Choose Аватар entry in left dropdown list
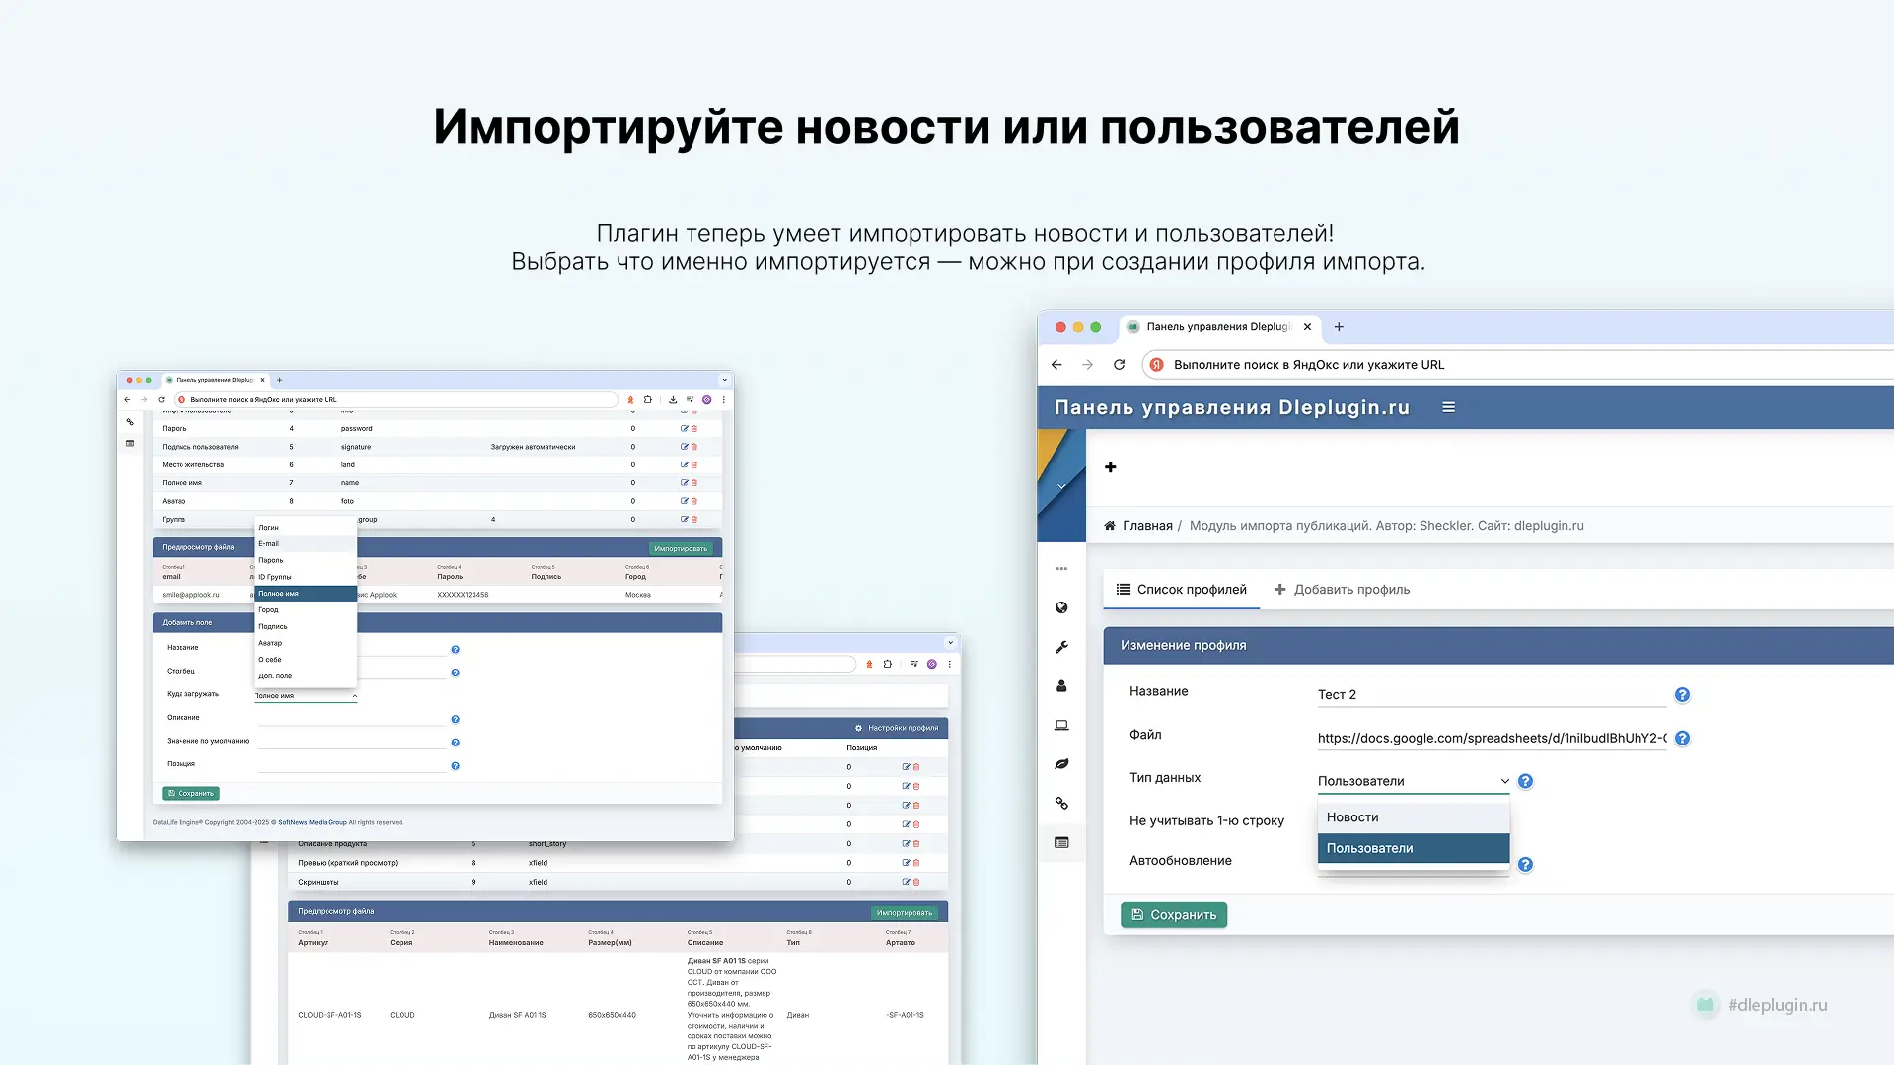This screenshot has height=1065, width=1894. 305,643
